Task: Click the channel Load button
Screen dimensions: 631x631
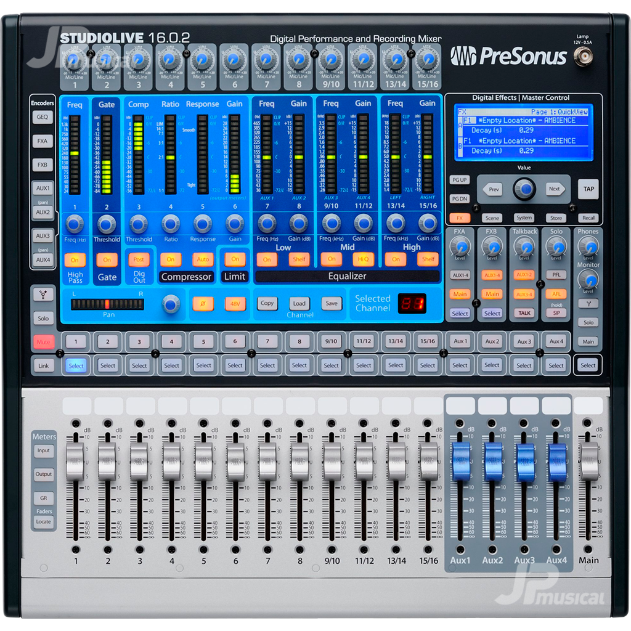Action: tap(299, 303)
